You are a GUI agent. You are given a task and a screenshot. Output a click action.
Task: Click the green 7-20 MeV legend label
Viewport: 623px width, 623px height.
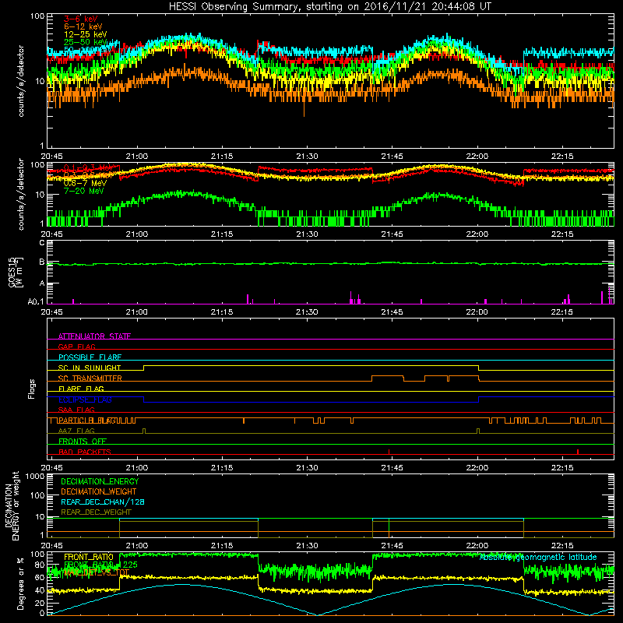pyautogui.click(x=83, y=191)
